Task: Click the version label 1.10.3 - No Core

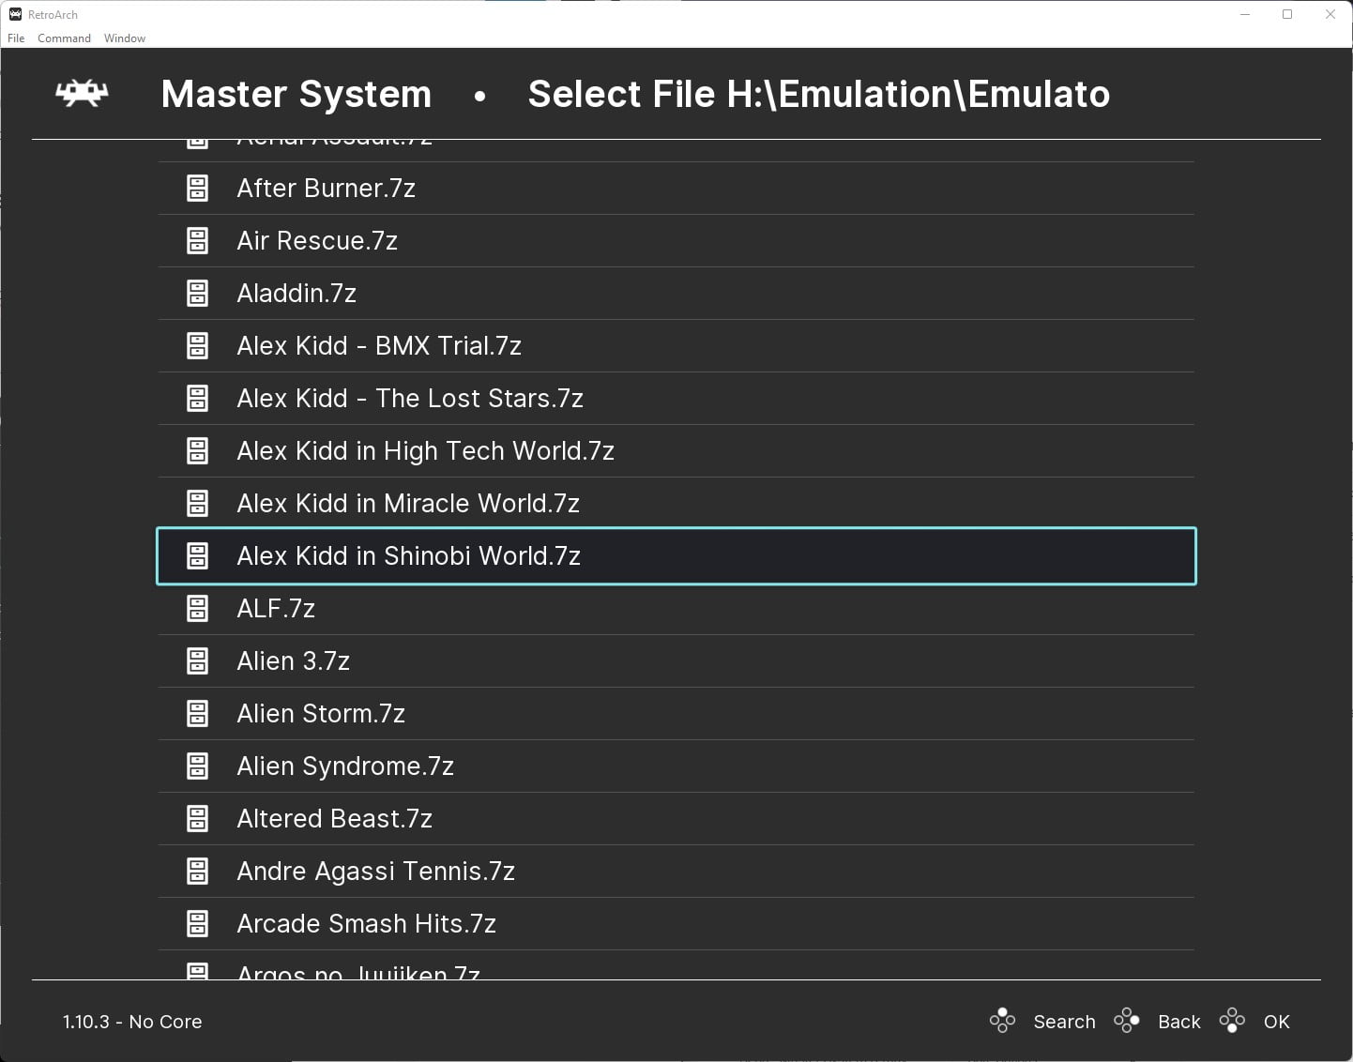Action: click(x=132, y=1021)
